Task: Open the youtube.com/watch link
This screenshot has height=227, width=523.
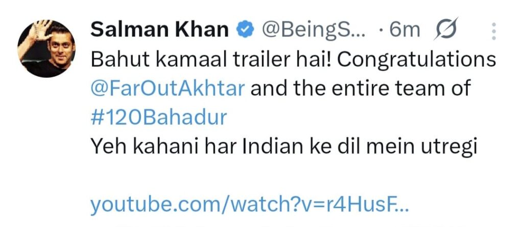Action: tap(250, 205)
